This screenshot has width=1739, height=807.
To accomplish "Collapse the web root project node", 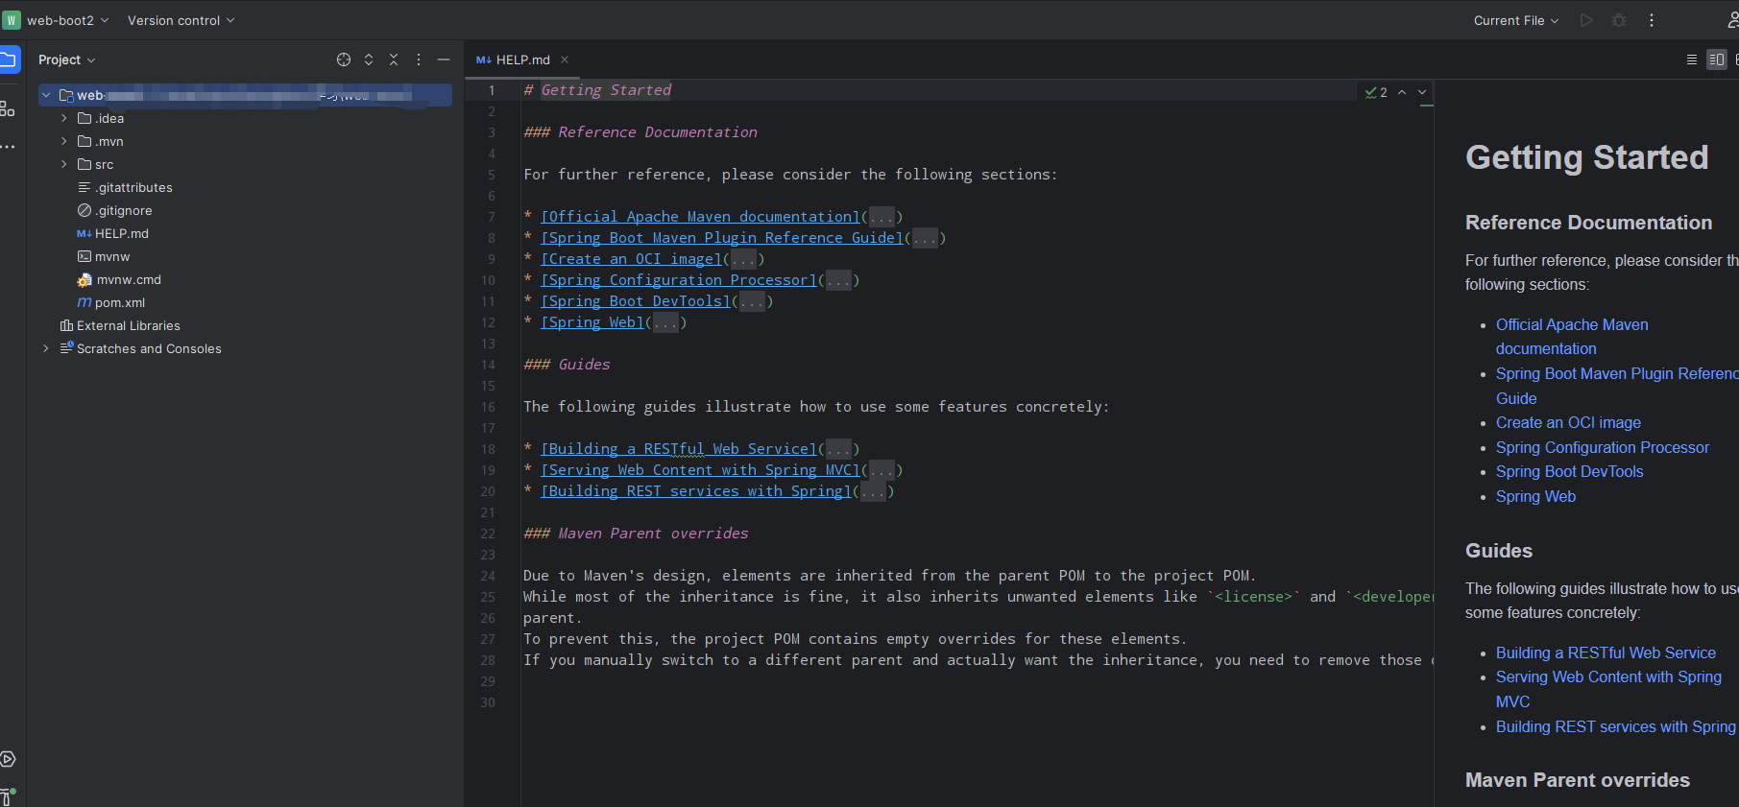I will point(46,95).
